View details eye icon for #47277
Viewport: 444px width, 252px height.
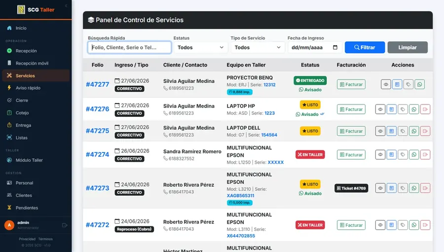click(x=386, y=84)
